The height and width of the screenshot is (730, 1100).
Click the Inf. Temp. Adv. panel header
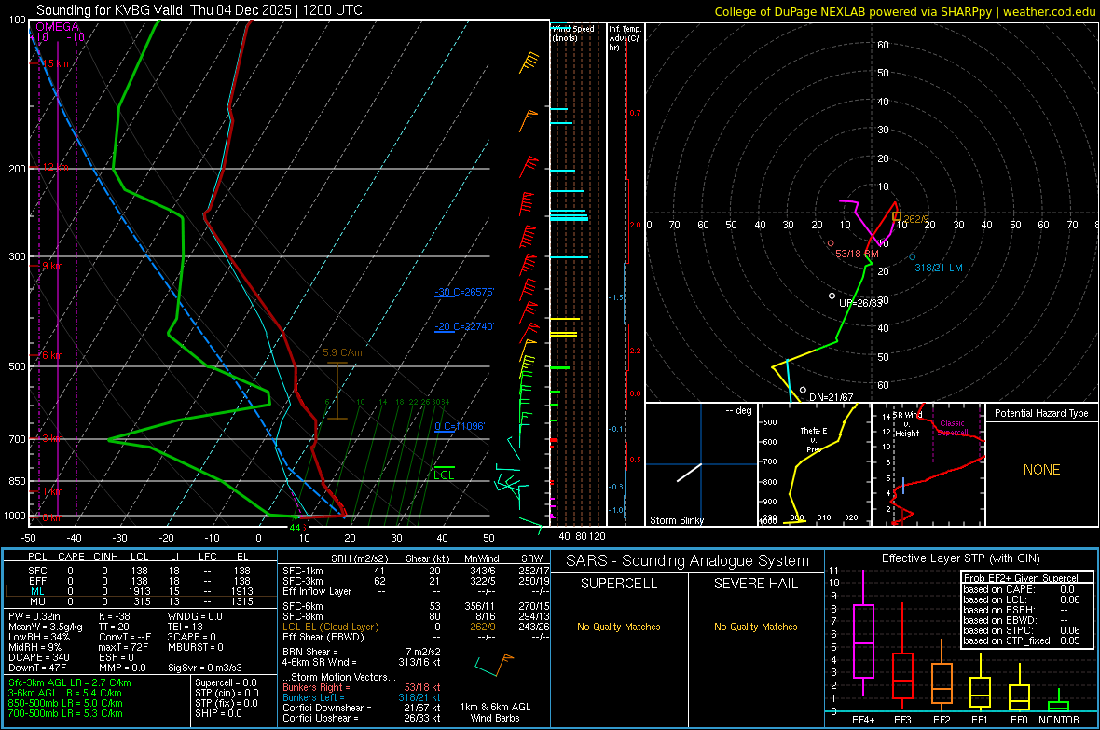[x=625, y=38]
